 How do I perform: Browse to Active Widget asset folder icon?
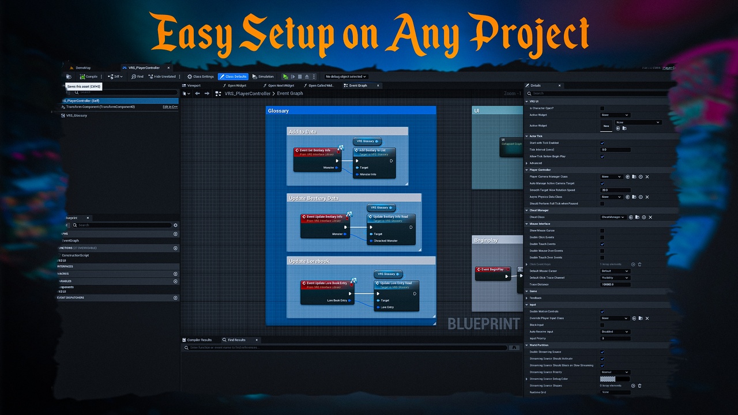pos(624,129)
